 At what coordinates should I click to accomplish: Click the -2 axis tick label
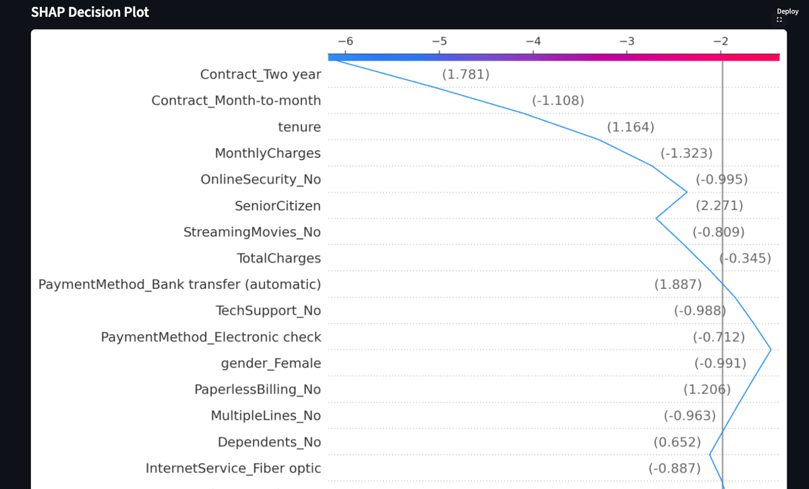click(x=721, y=40)
